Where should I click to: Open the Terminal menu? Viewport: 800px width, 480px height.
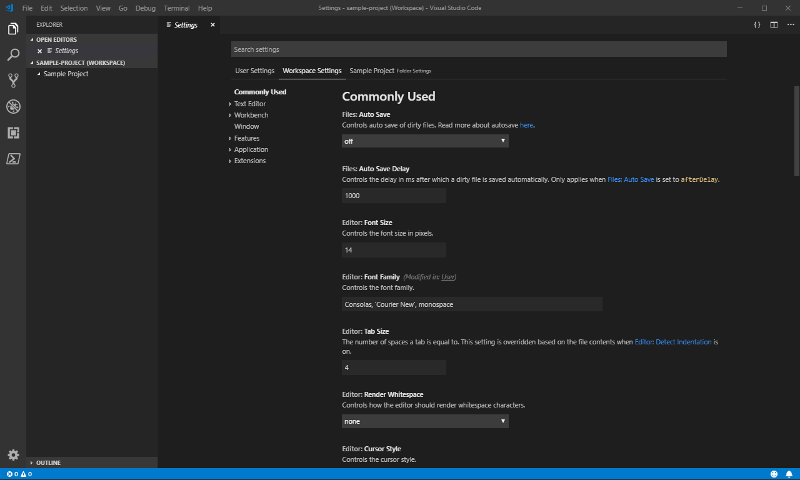click(x=177, y=8)
